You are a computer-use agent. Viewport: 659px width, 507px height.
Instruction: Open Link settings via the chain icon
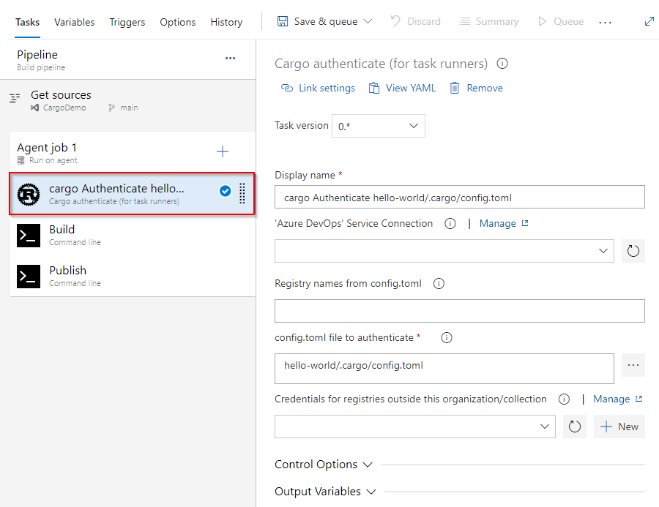287,88
